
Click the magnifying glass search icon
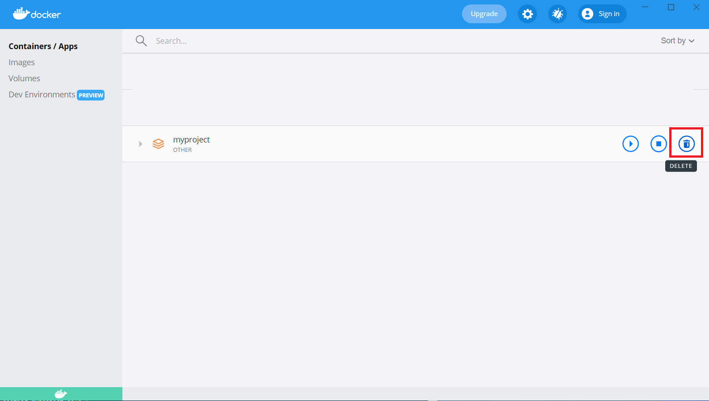(141, 41)
